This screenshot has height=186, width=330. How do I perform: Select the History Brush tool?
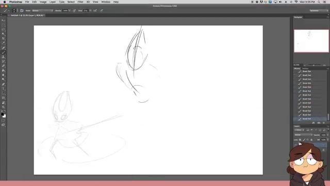point(3,61)
